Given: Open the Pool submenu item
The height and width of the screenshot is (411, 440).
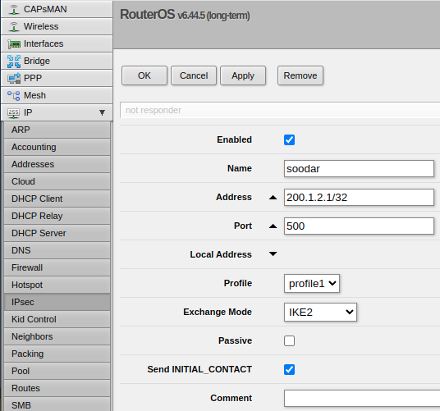Looking at the screenshot, I should [57, 371].
